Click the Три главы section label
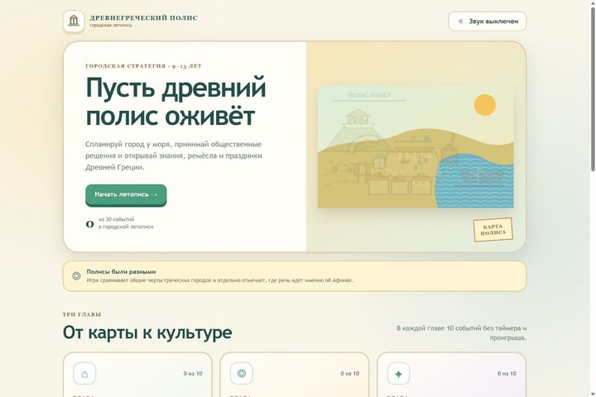This screenshot has height=397, width=596. click(x=82, y=314)
